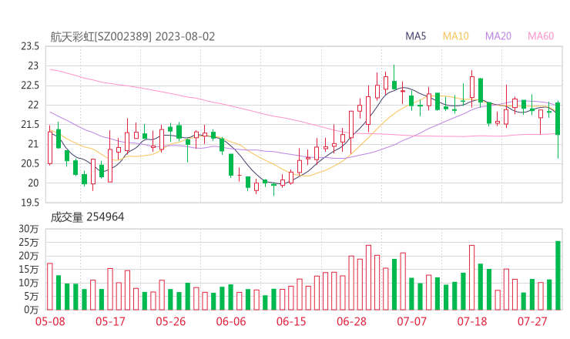Click the 22.5 price axis label
This screenshot has height=339, width=570.
(x=30, y=86)
